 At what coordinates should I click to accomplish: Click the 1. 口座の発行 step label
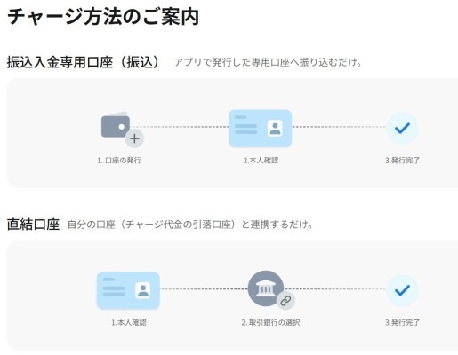pos(119,161)
